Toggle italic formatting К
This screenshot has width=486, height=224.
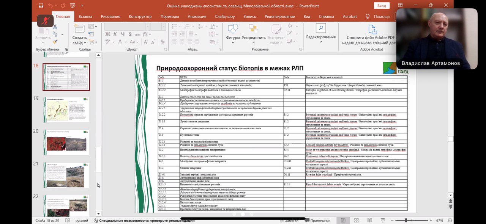click(115, 34)
